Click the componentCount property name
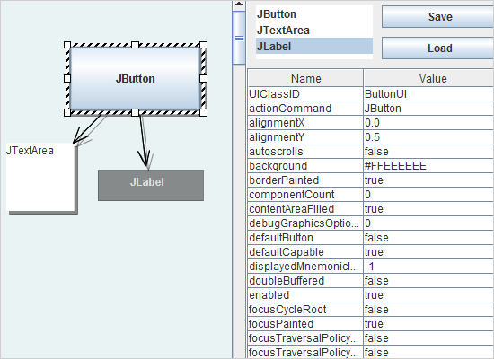Screen dimensions: 494x359 point(305,195)
